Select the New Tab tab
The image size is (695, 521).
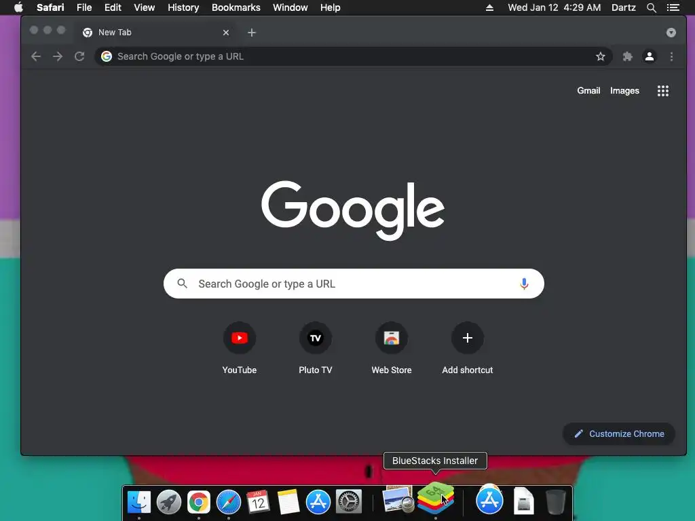tap(155, 33)
